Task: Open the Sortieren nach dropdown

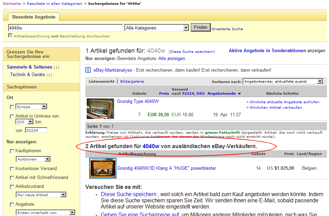Action: (283, 81)
